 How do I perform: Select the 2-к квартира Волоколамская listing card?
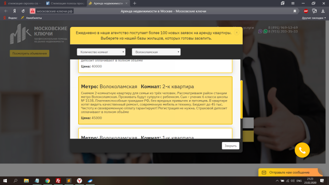click(155, 100)
